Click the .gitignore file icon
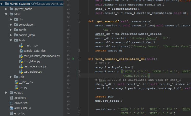The width and height of the screenshot is (191, 116). [11, 98]
